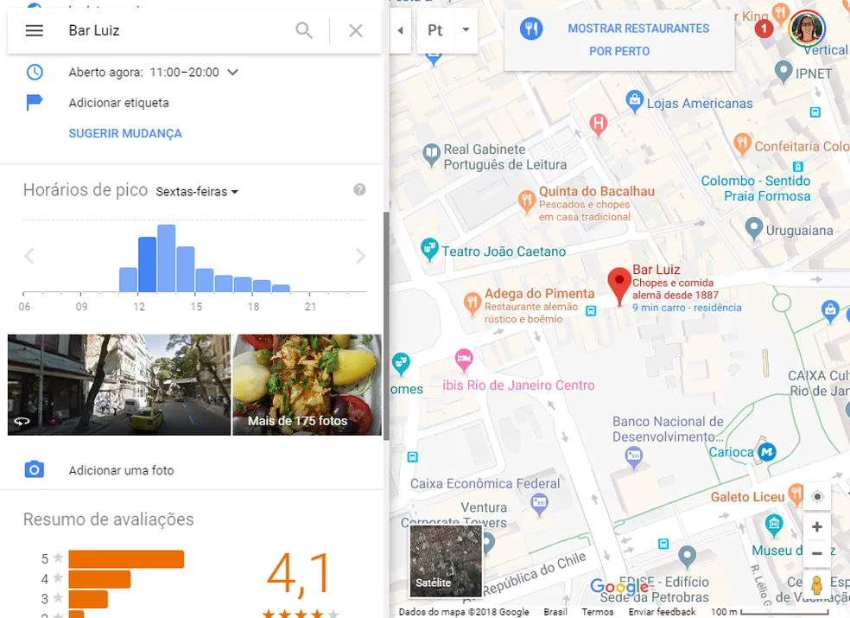Select the 5-star rating bar

click(x=126, y=558)
